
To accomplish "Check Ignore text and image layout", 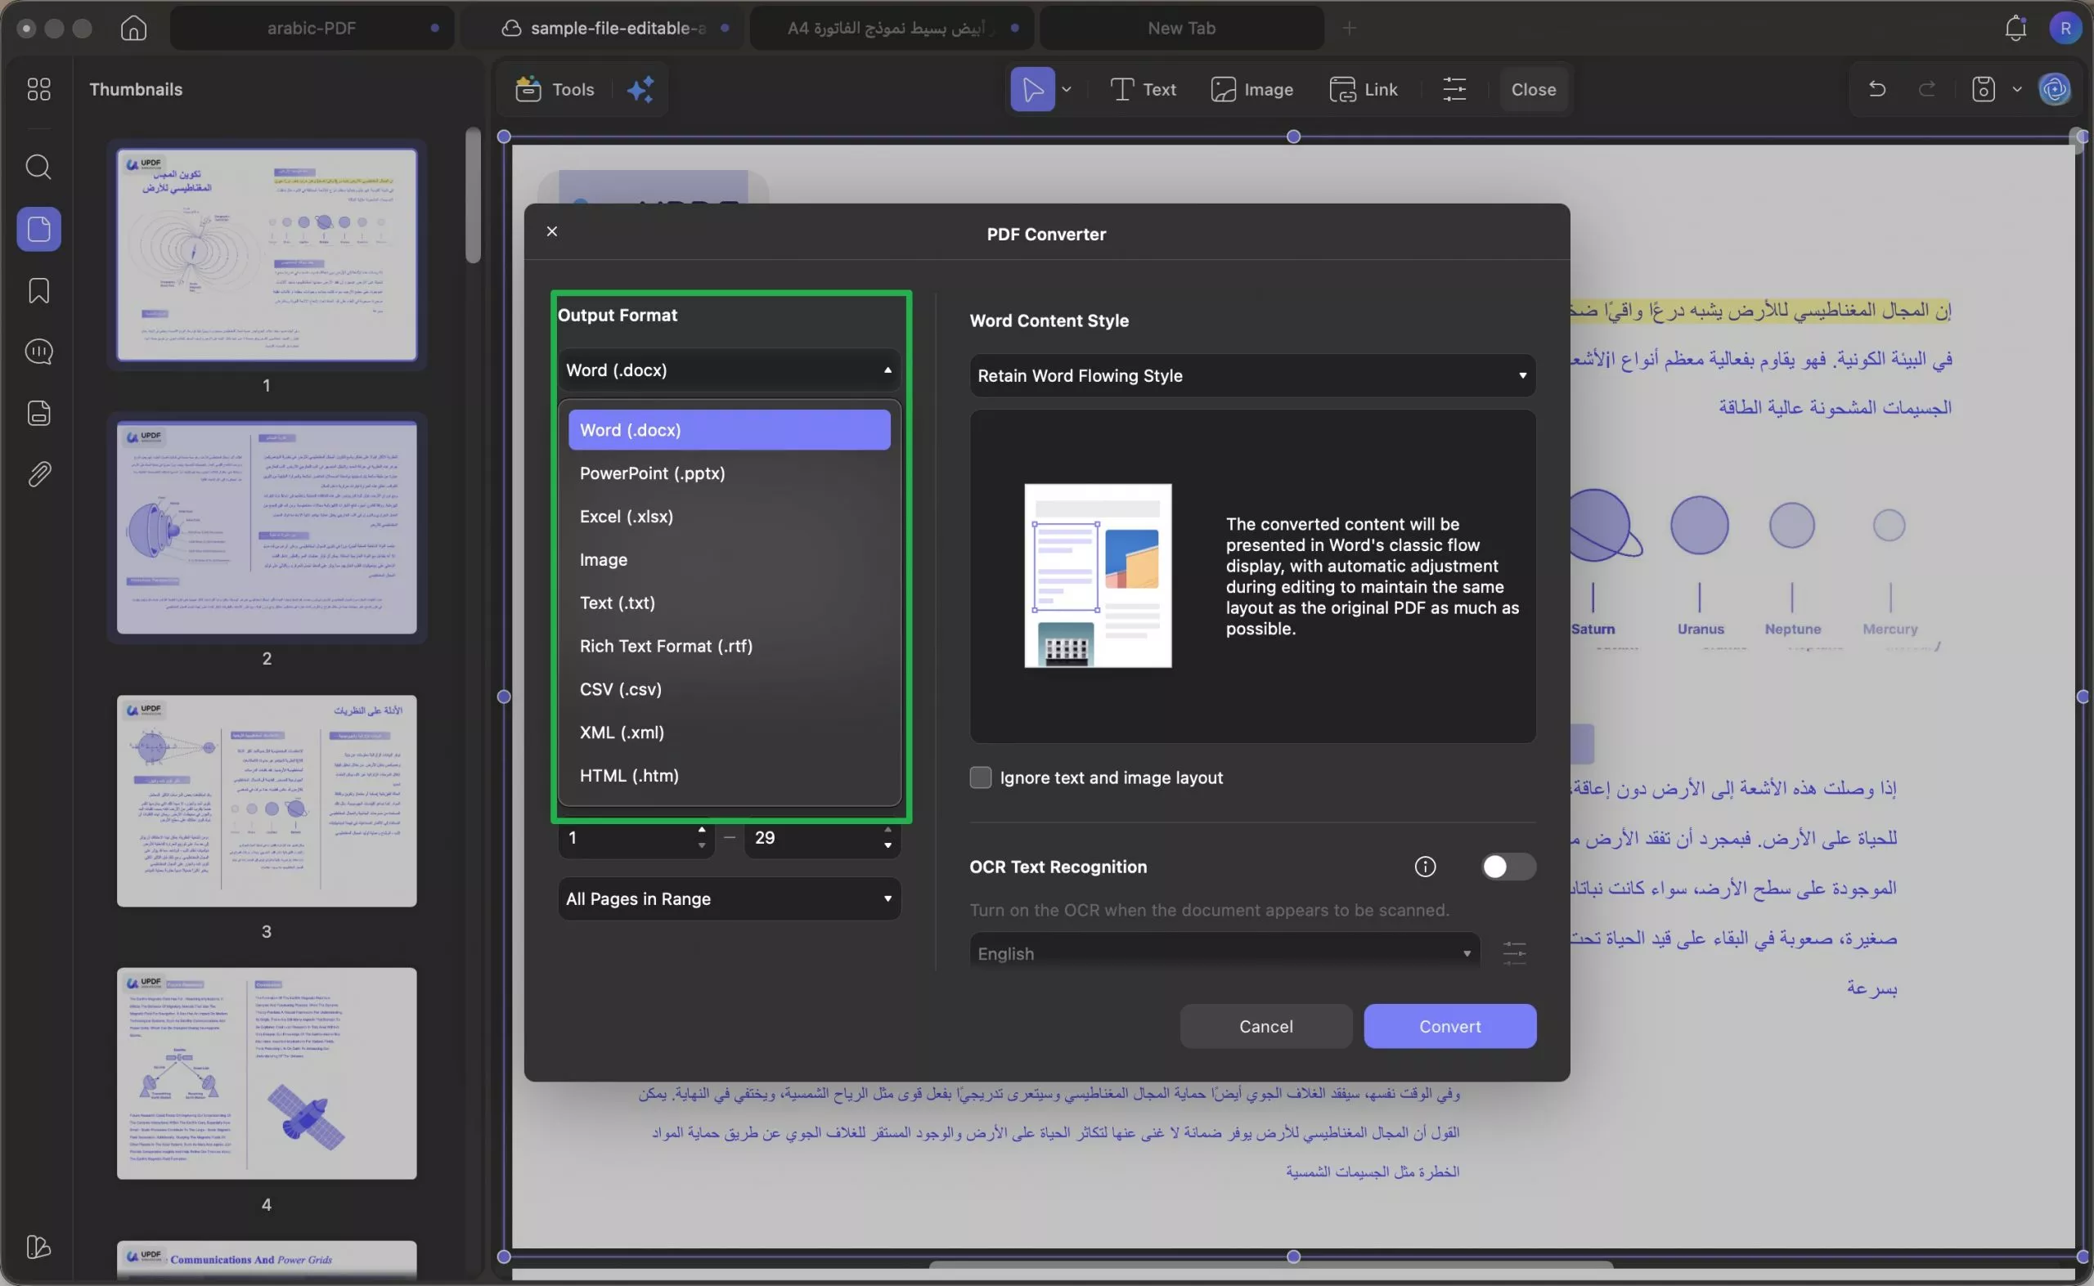I will [x=980, y=777].
